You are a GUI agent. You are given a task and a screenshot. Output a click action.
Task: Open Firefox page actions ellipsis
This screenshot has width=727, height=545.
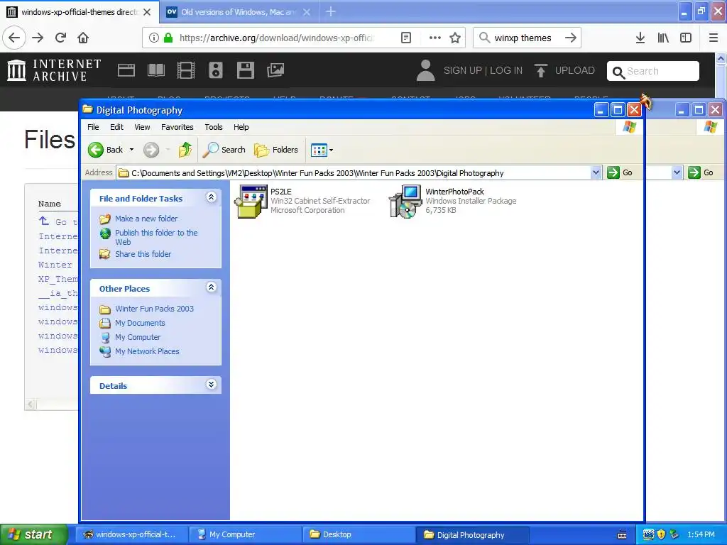point(435,38)
